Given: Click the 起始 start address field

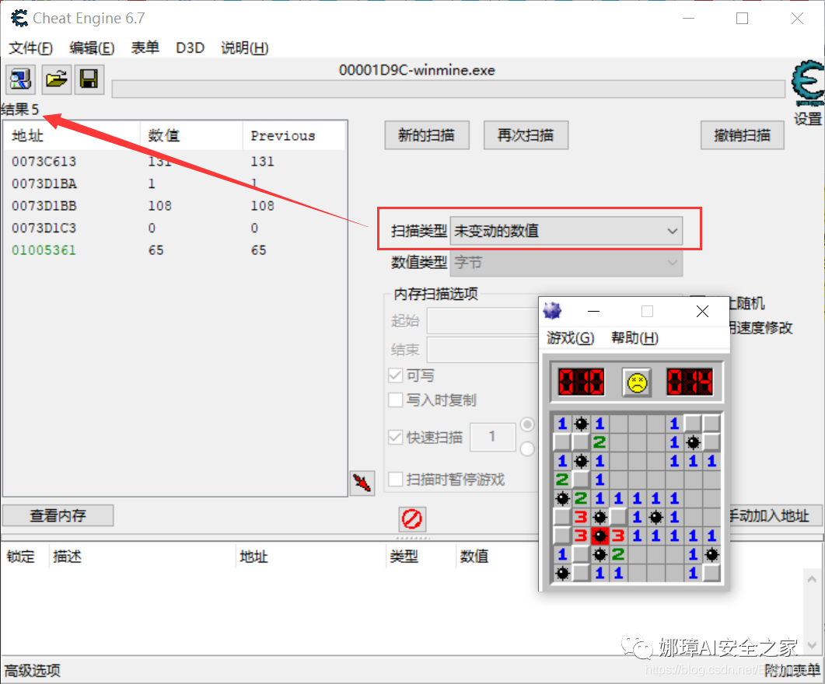Looking at the screenshot, I should (482, 321).
